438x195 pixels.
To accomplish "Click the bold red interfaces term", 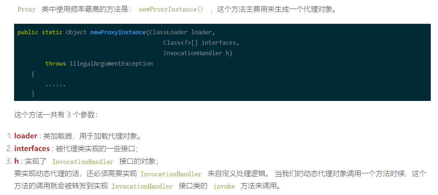I will click(32, 149).
